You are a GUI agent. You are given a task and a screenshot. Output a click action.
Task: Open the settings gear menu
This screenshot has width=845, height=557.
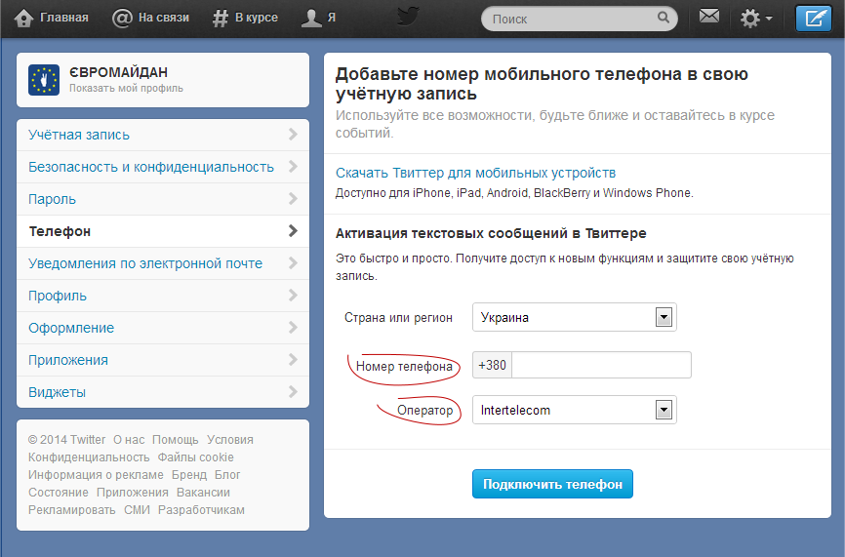pyautogui.click(x=756, y=19)
